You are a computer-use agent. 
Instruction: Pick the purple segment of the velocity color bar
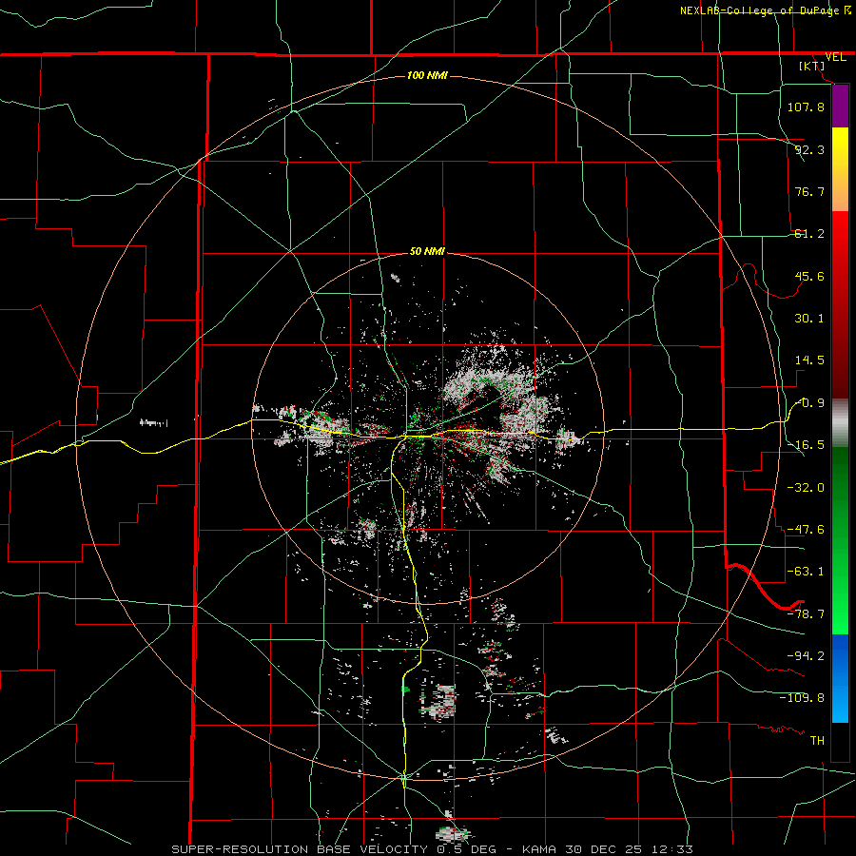[x=840, y=106]
